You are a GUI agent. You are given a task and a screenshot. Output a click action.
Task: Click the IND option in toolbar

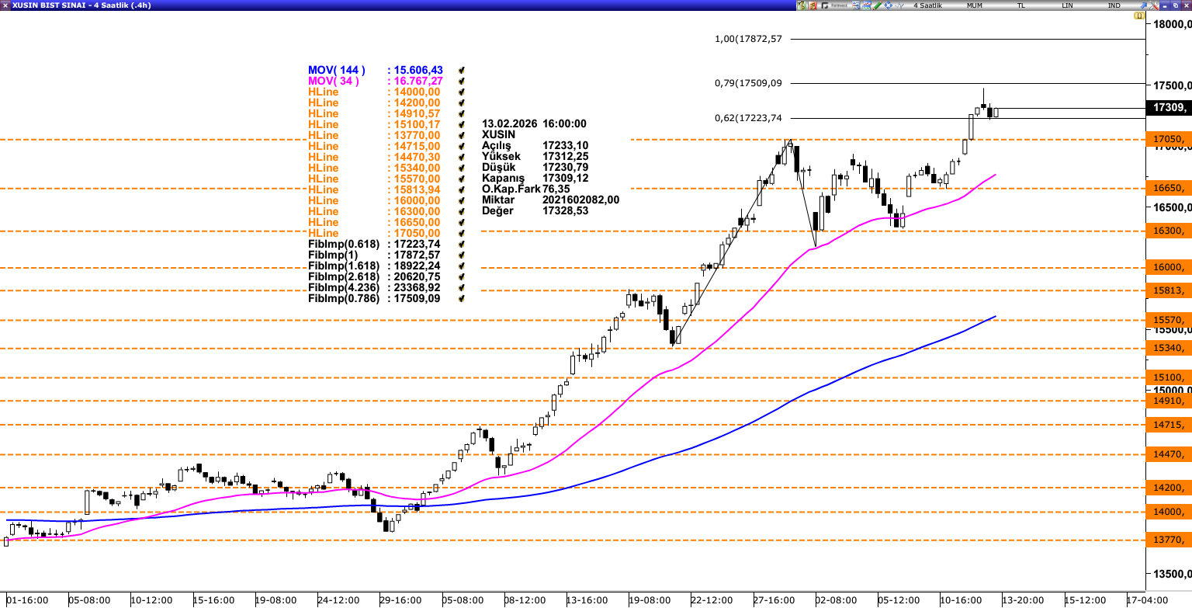coord(1114,5)
